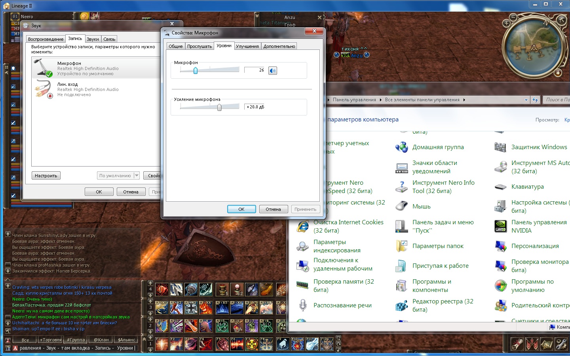The height and width of the screenshot is (356, 570).
Task: Open Параметры индексирования item
Action: (x=329, y=246)
